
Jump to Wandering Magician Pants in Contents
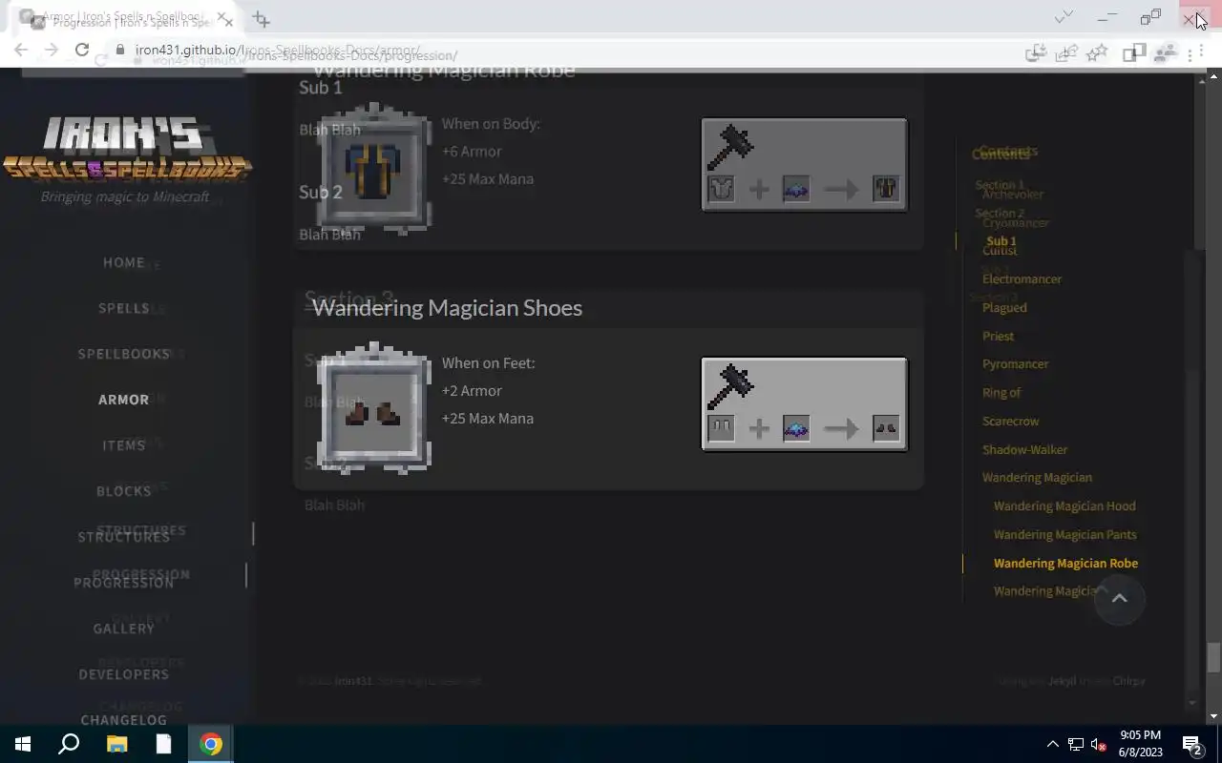(1064, 535)
